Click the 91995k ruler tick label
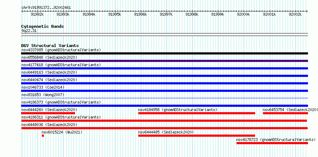Screen dimensions: 318x157 click(x=115, y=14)
